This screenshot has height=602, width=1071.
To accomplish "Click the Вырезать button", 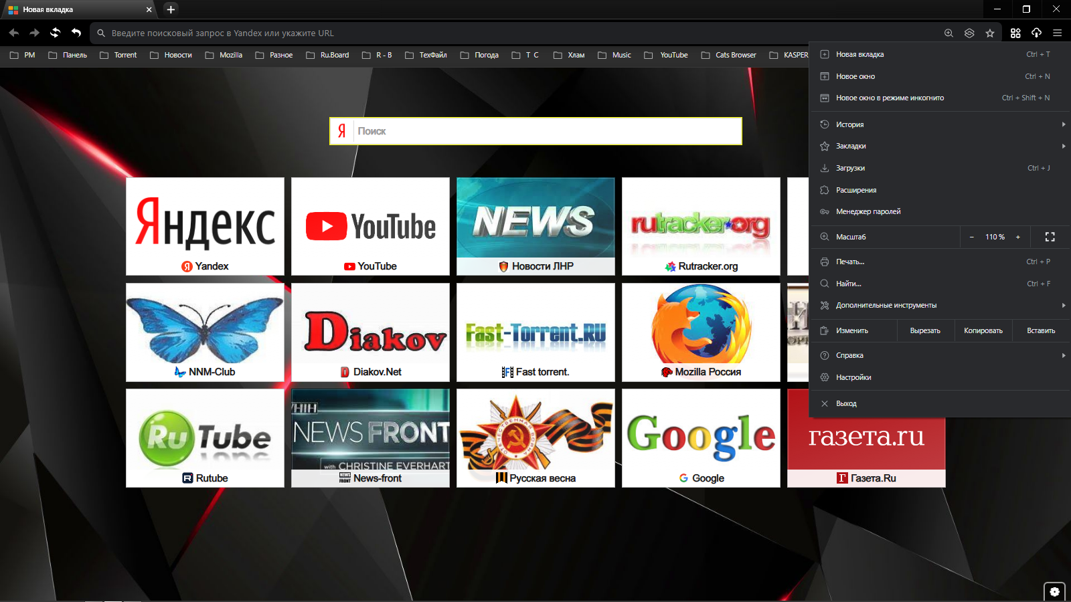I will coord(925,330).
